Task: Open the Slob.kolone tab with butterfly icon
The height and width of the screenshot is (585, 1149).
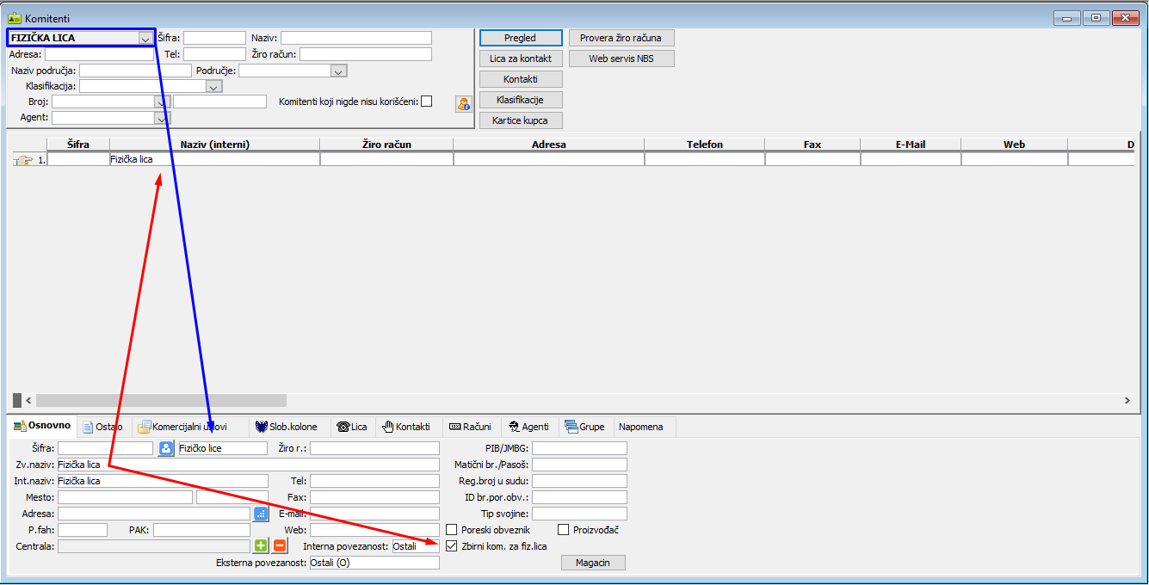Action: [287, 427]
